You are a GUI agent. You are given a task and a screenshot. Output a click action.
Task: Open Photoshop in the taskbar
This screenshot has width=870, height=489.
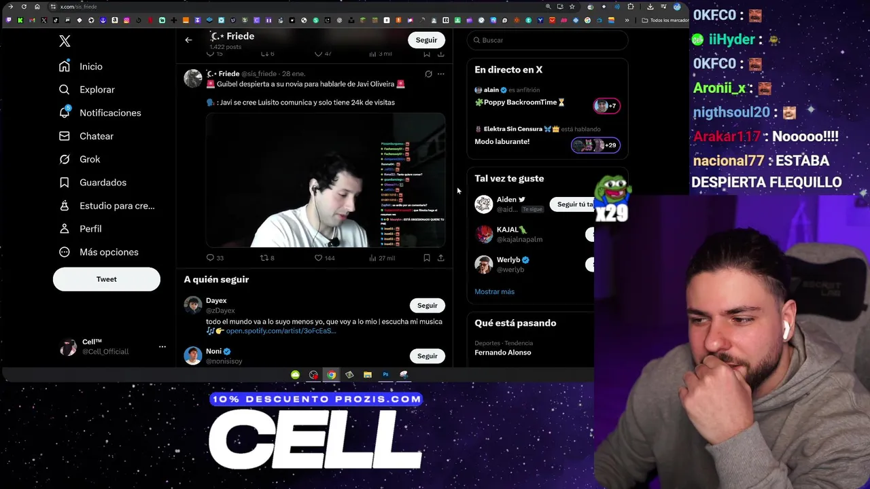385,375
